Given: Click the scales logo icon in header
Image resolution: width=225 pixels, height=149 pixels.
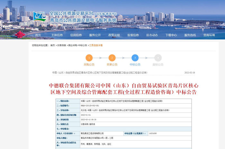Looking at the screenshot, I should pyautogui.click(x=40, y=16).
